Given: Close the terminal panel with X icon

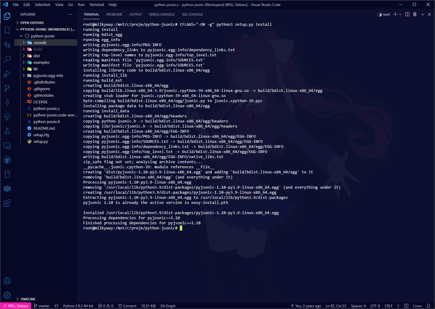Looking at the screenshot, I should 430,14.
